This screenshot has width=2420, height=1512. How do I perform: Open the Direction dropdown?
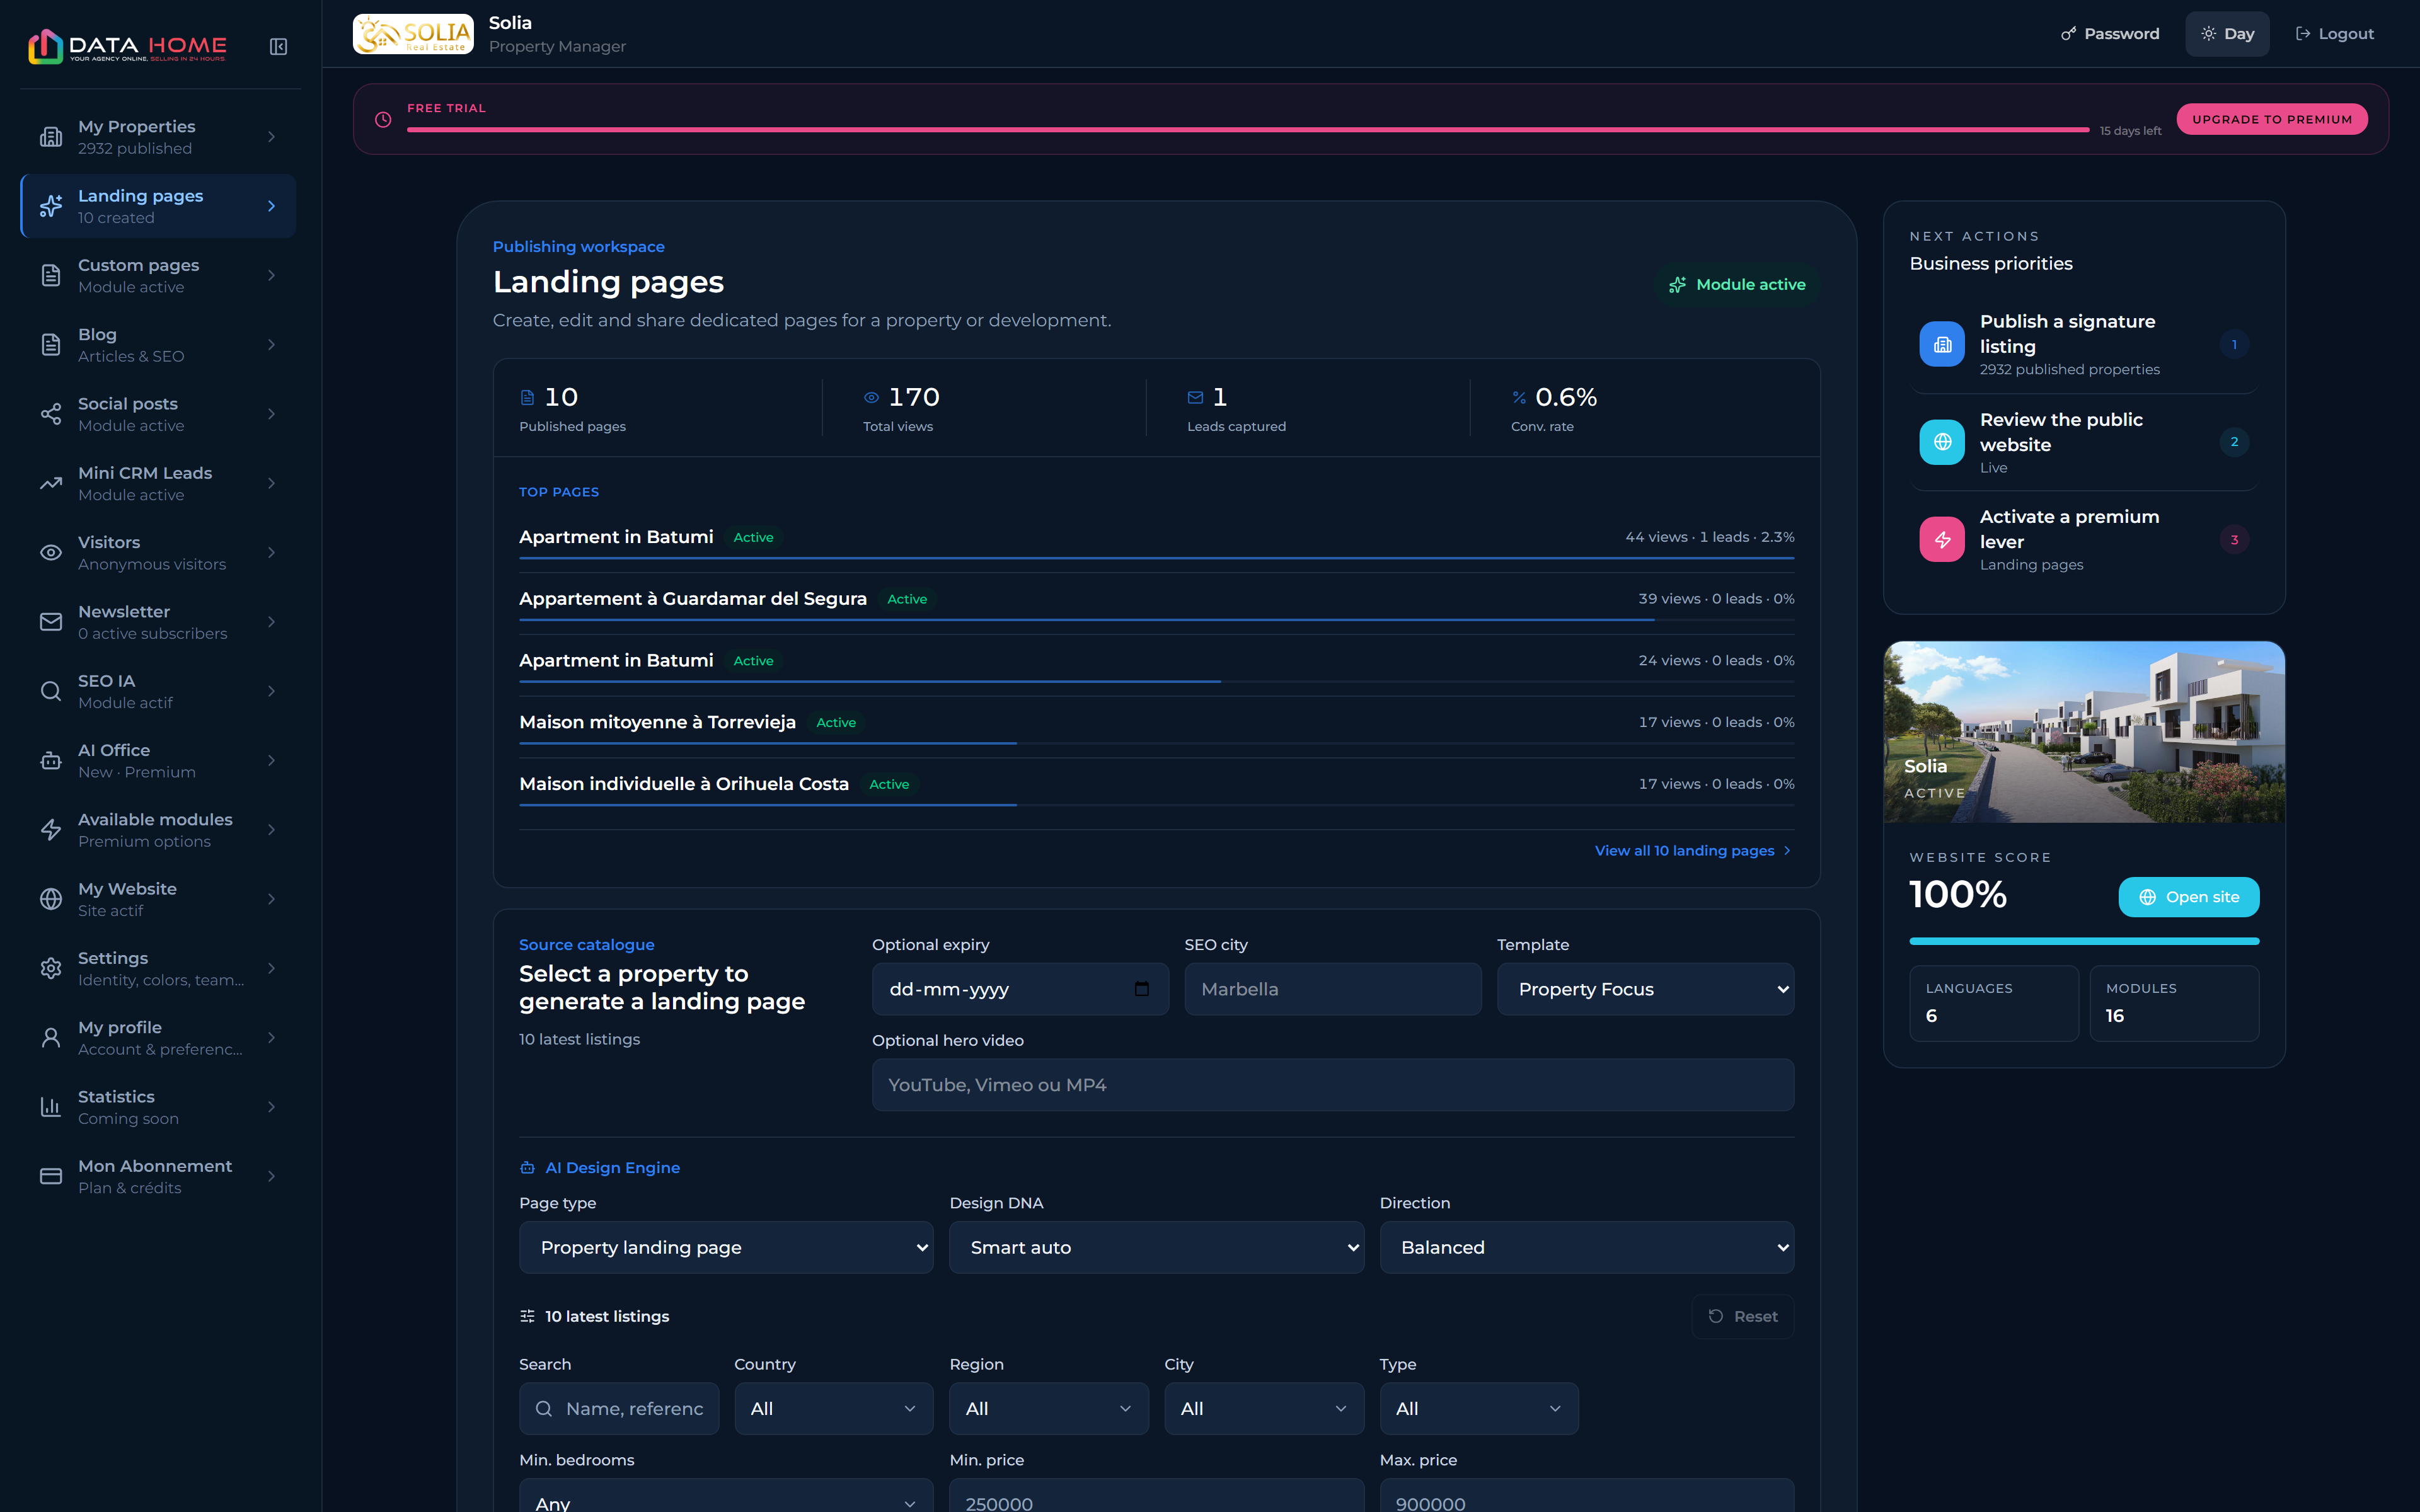pyautogui.click(x=1586, y=1247)
